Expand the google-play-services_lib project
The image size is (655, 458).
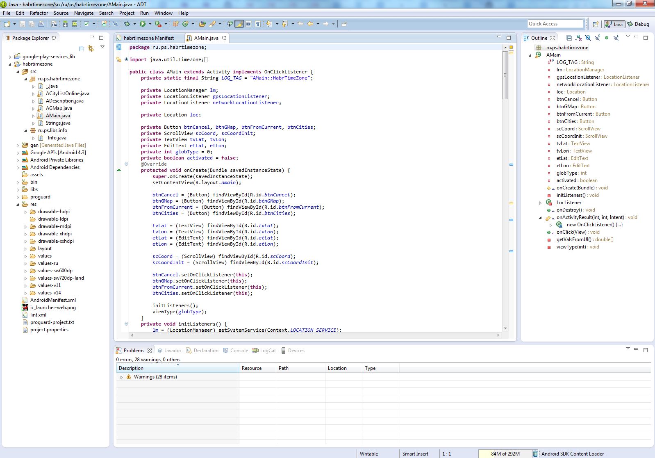[x=10, y=57]
